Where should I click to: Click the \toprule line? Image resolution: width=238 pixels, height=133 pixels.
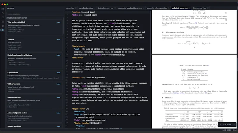[x=80, y=126]
